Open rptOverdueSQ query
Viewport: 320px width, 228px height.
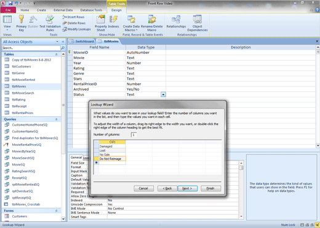22,191
